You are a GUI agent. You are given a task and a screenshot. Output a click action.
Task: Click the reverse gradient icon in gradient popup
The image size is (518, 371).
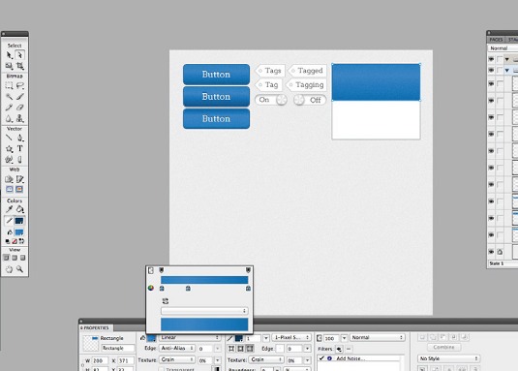(166, 301)
